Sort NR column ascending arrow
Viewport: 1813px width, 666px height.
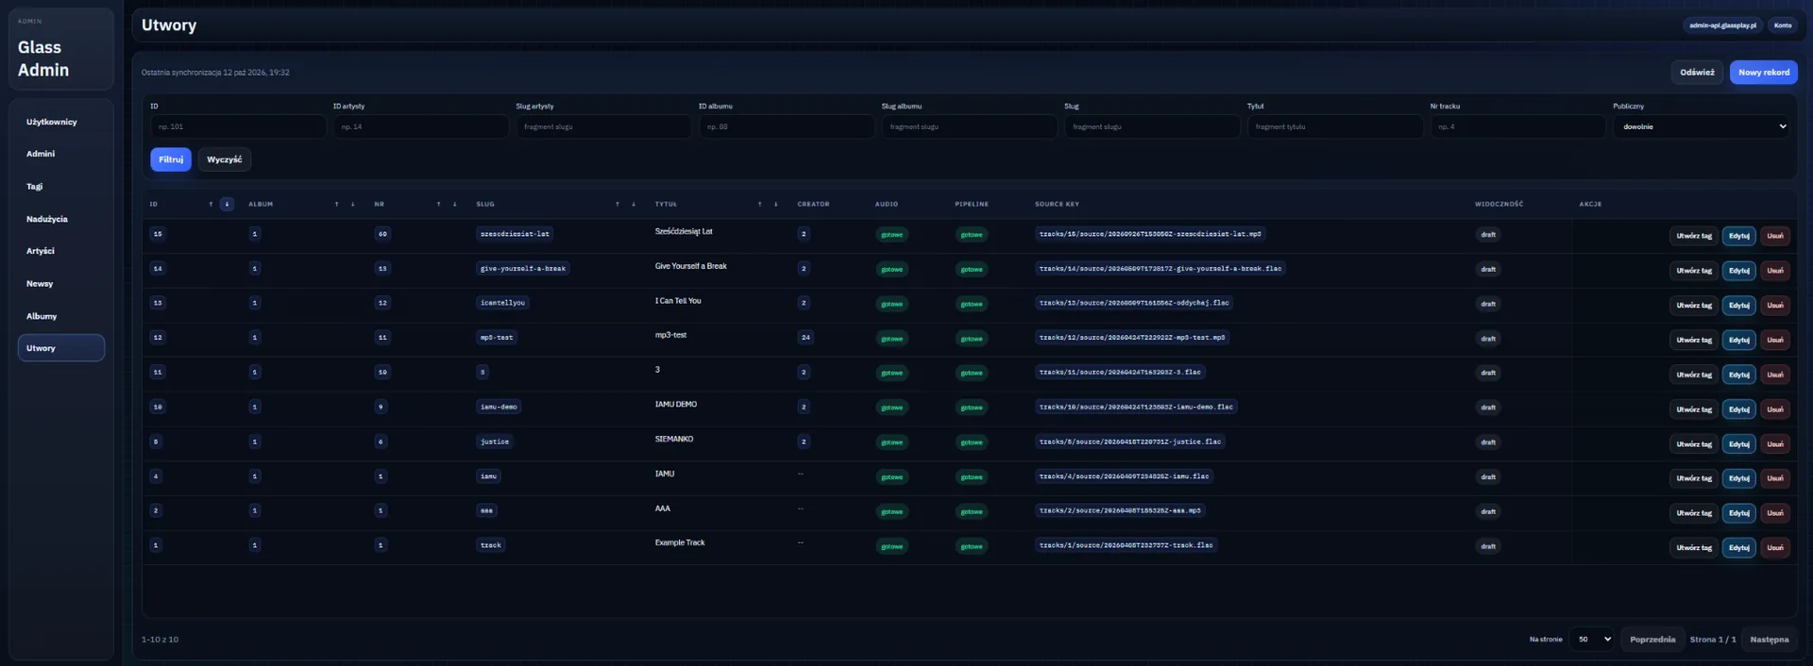coord(438,204)
